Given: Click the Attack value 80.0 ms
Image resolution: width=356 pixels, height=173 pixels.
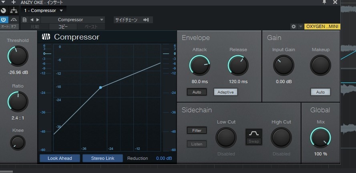Looking at the screenshot, I should tap(200, 82).
